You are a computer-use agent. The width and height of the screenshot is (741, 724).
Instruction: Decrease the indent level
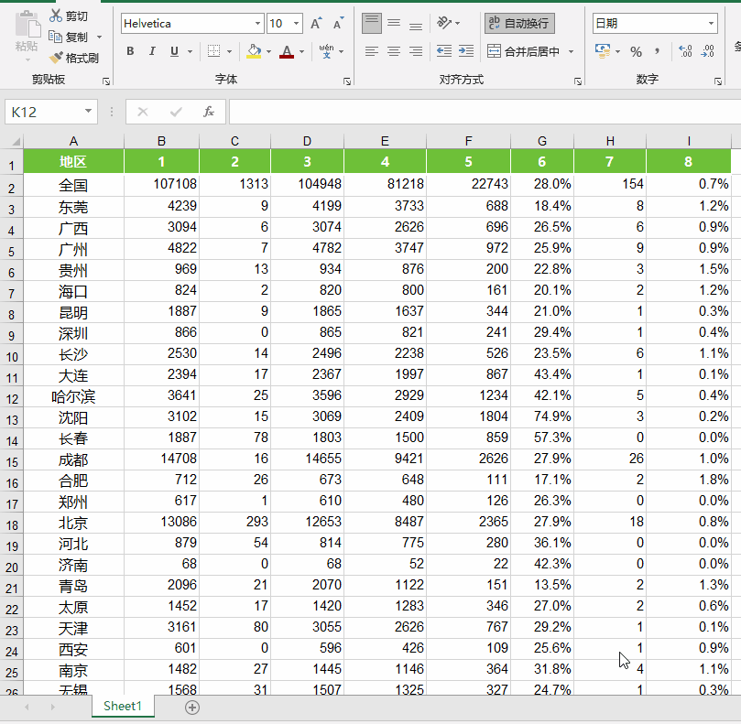[x=444, y=51]
